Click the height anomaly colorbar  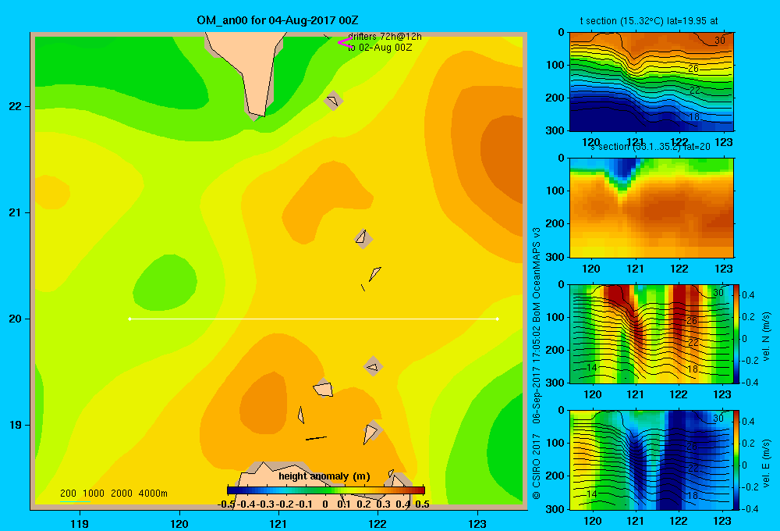[x=326, y=490]
